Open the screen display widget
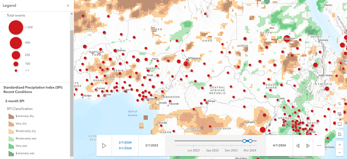The image size is (347, 159). [339, 124]
